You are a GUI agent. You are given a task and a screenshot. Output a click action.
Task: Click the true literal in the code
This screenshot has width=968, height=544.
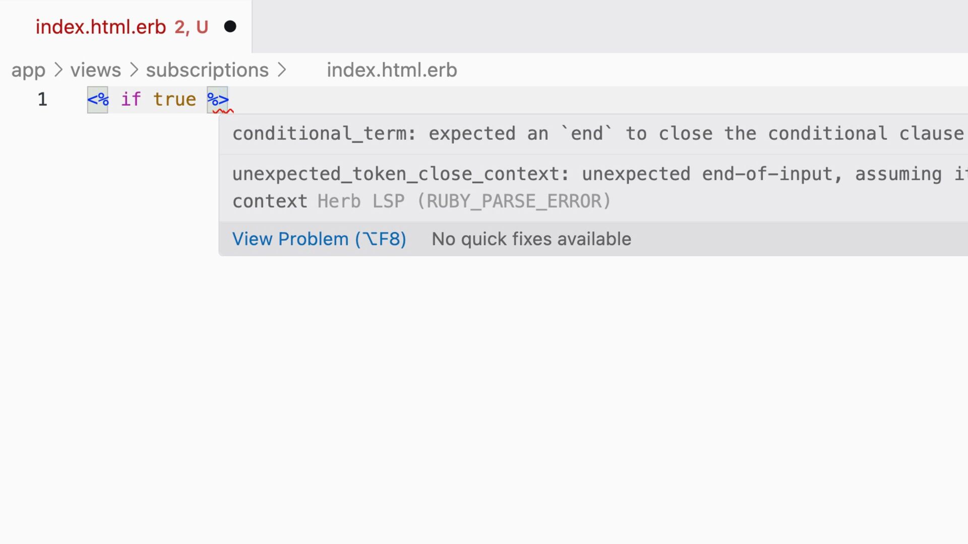pos(174,99)
